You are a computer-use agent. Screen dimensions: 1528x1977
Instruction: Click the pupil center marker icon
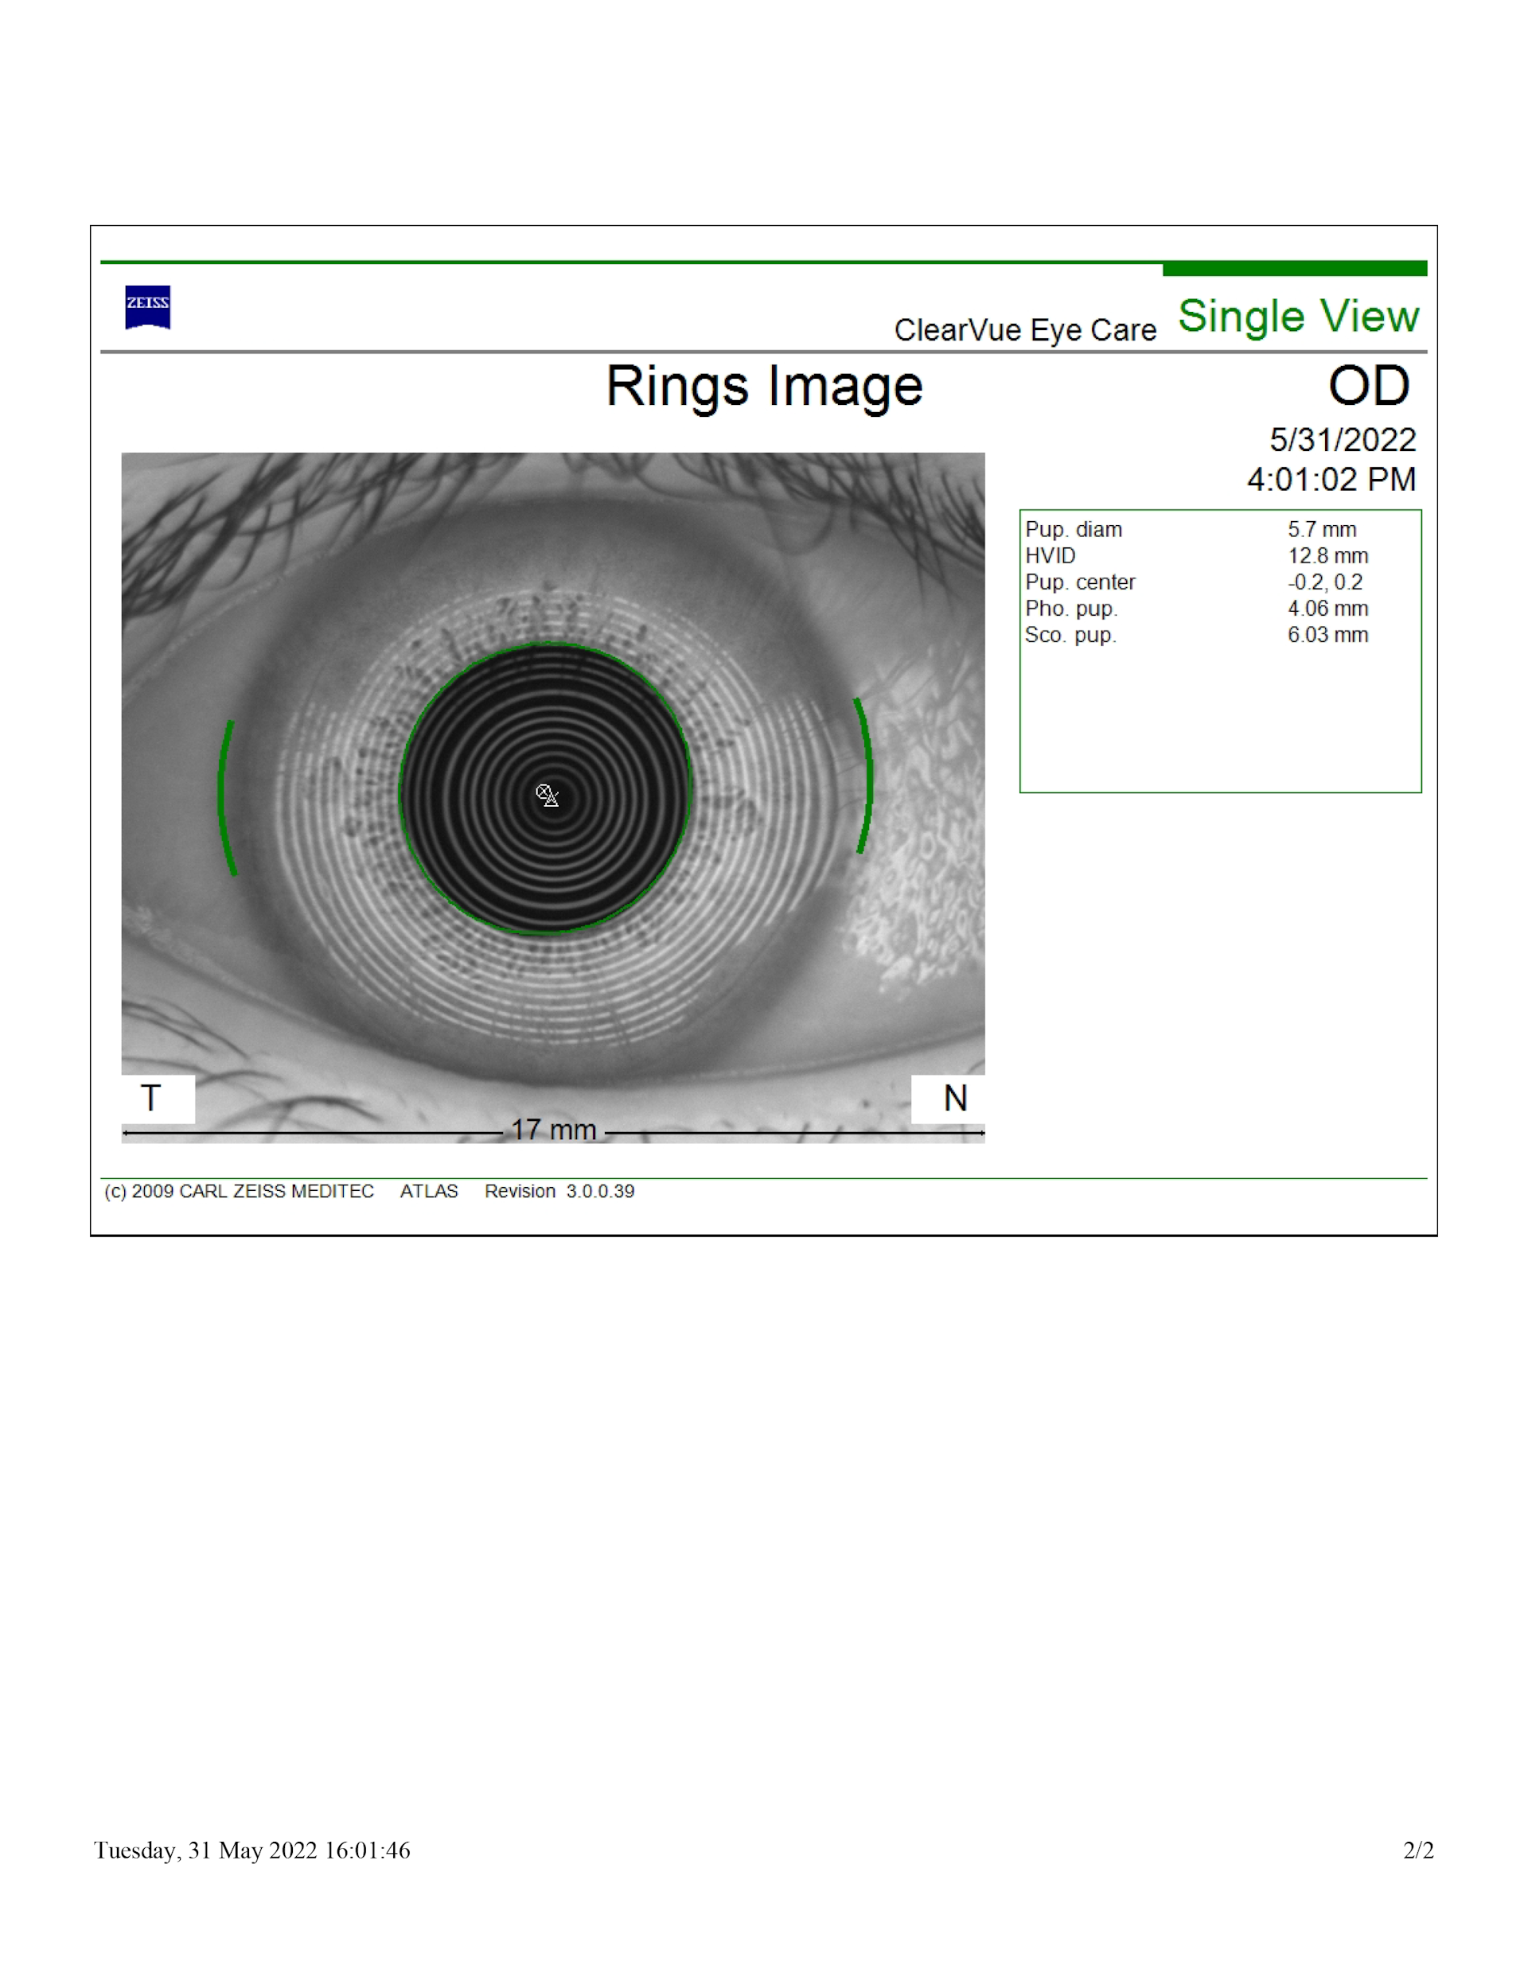547,796
